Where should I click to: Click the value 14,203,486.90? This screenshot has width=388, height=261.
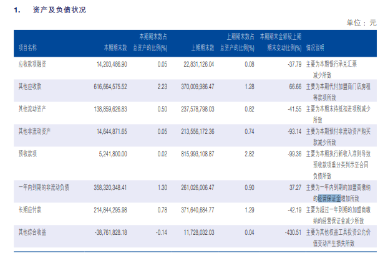(112, 64)
